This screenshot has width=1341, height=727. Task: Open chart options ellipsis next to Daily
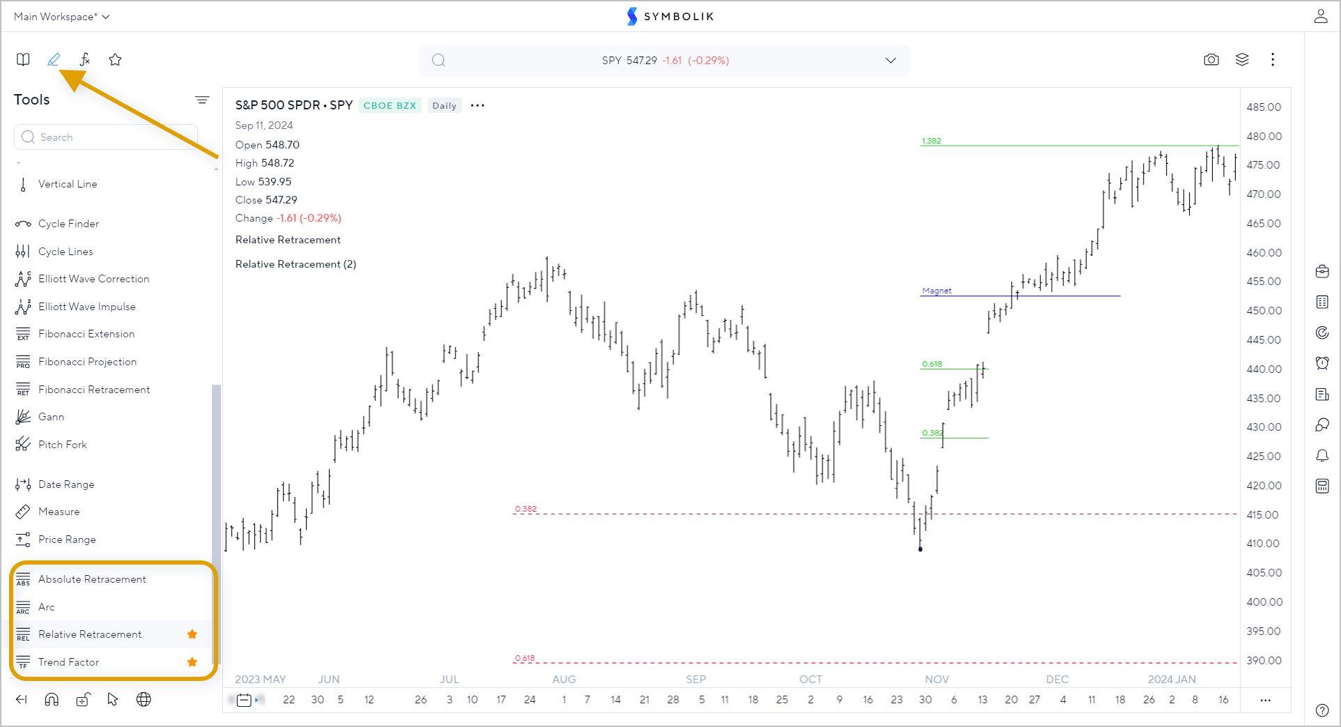(477, 105)
